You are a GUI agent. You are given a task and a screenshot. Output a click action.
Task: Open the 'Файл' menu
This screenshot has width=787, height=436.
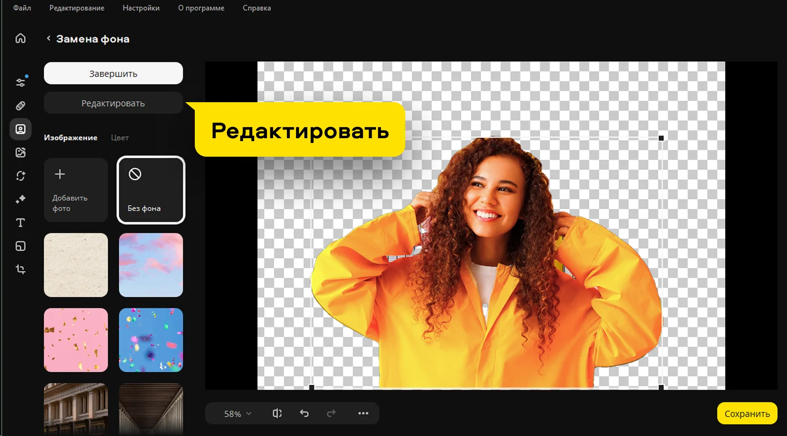[22, 8]
